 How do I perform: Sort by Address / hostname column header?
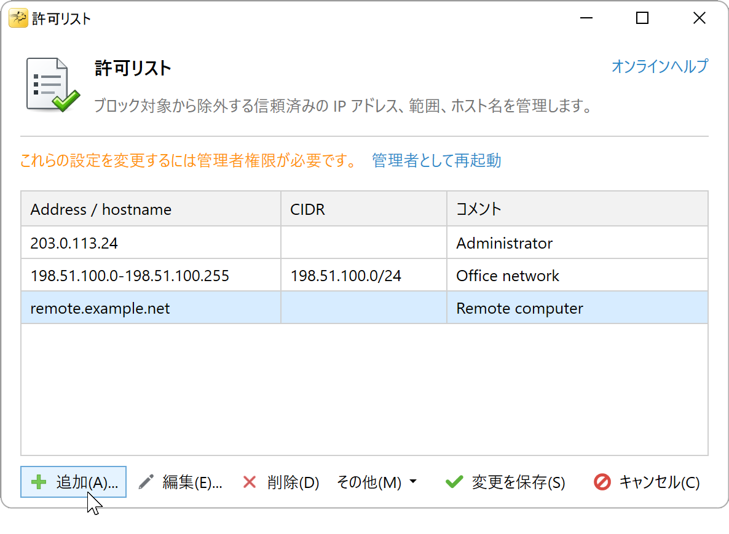(x=151, y=209)
